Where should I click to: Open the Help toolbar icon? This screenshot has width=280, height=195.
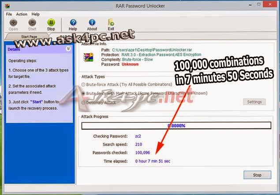coord(73,22)
